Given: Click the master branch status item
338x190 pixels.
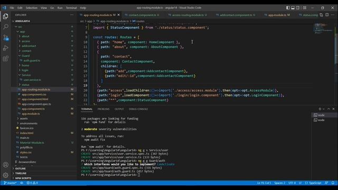Looking at the screenshot, I should [x=10, y=183].
